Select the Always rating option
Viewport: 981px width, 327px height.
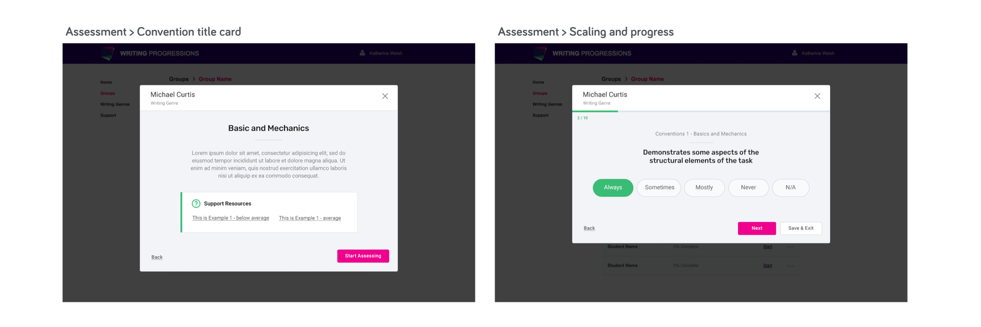tap(613, 188)
